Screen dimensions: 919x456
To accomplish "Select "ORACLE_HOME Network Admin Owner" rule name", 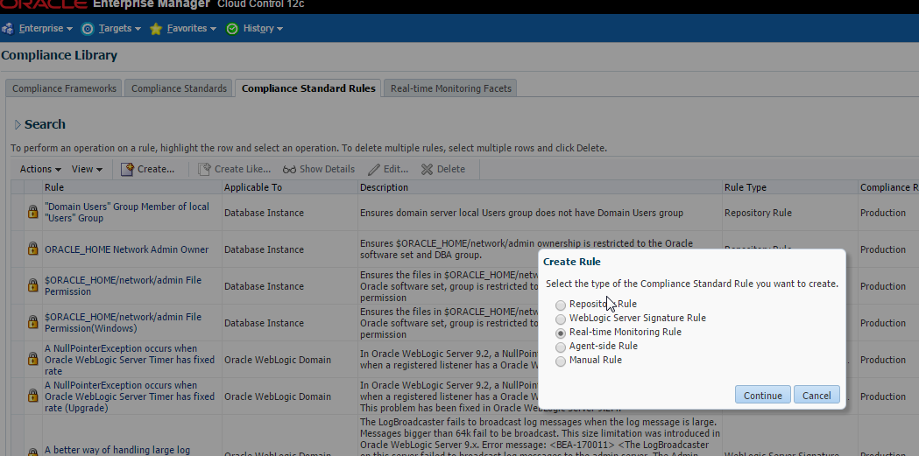I will click(x=127, y=249).
